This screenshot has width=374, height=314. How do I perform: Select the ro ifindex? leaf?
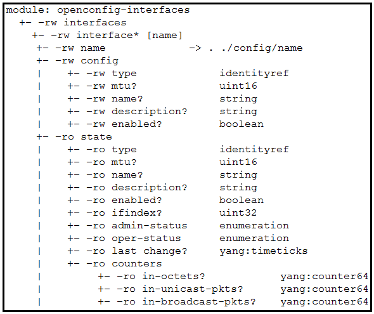(115, 213)
